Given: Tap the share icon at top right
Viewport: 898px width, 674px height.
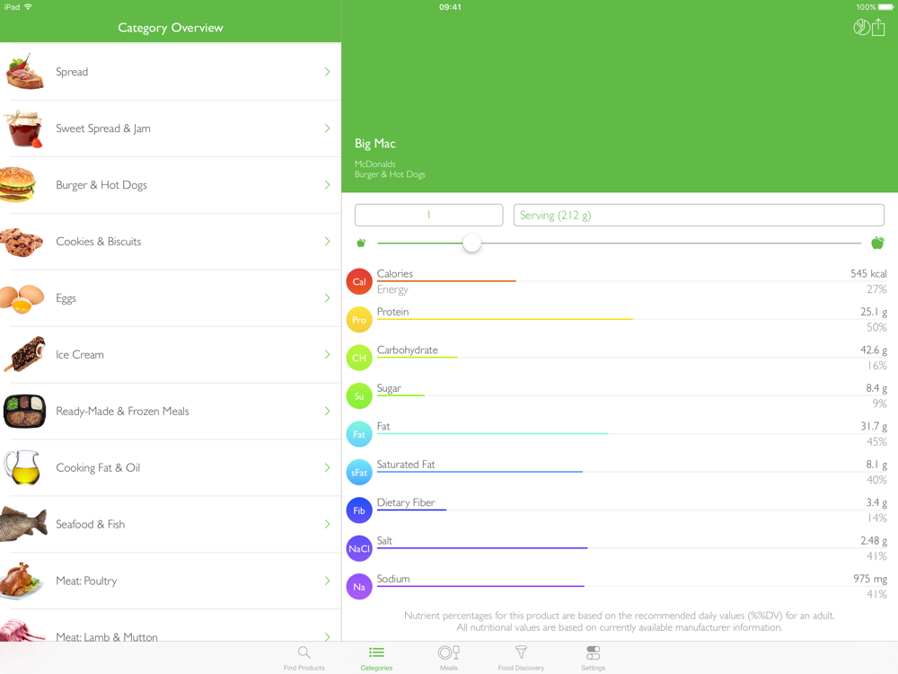Looking at the screenshot, I should [x=878, y=26].
